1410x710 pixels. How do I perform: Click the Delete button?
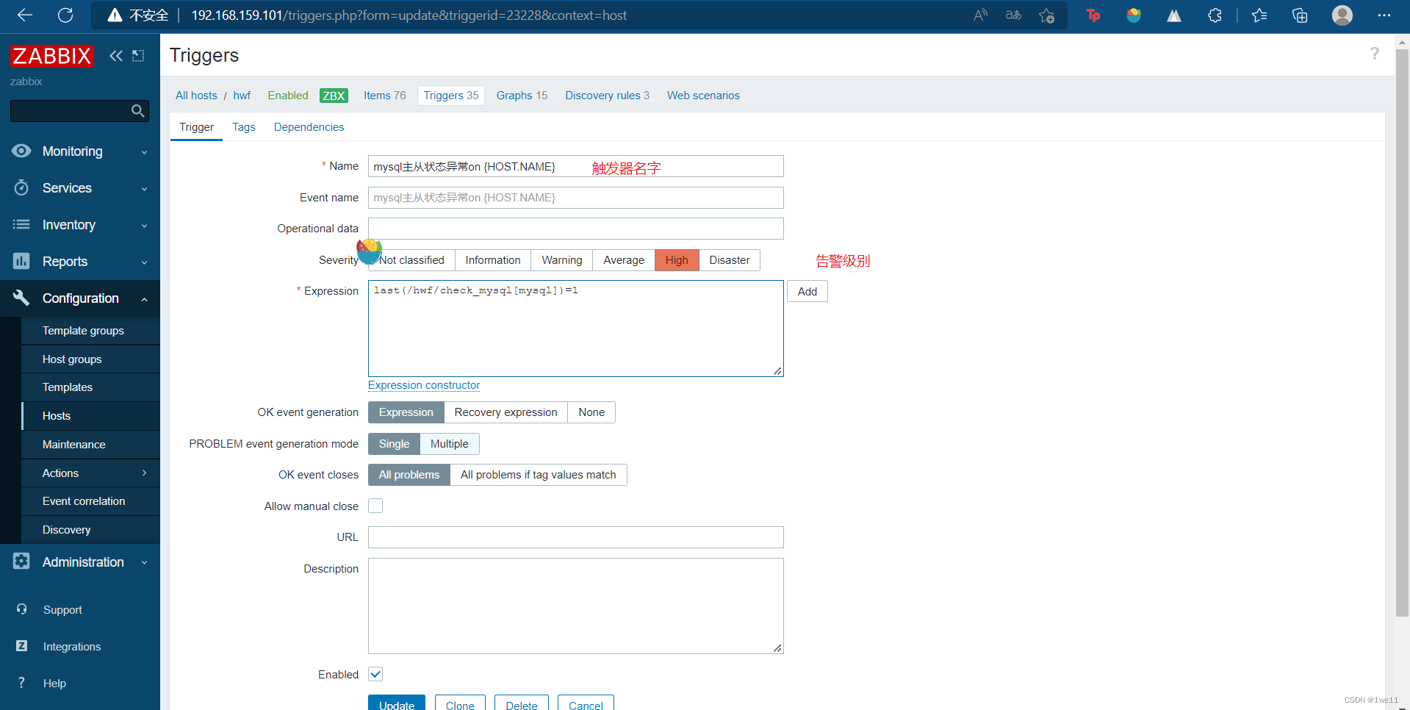click(522, 703)
